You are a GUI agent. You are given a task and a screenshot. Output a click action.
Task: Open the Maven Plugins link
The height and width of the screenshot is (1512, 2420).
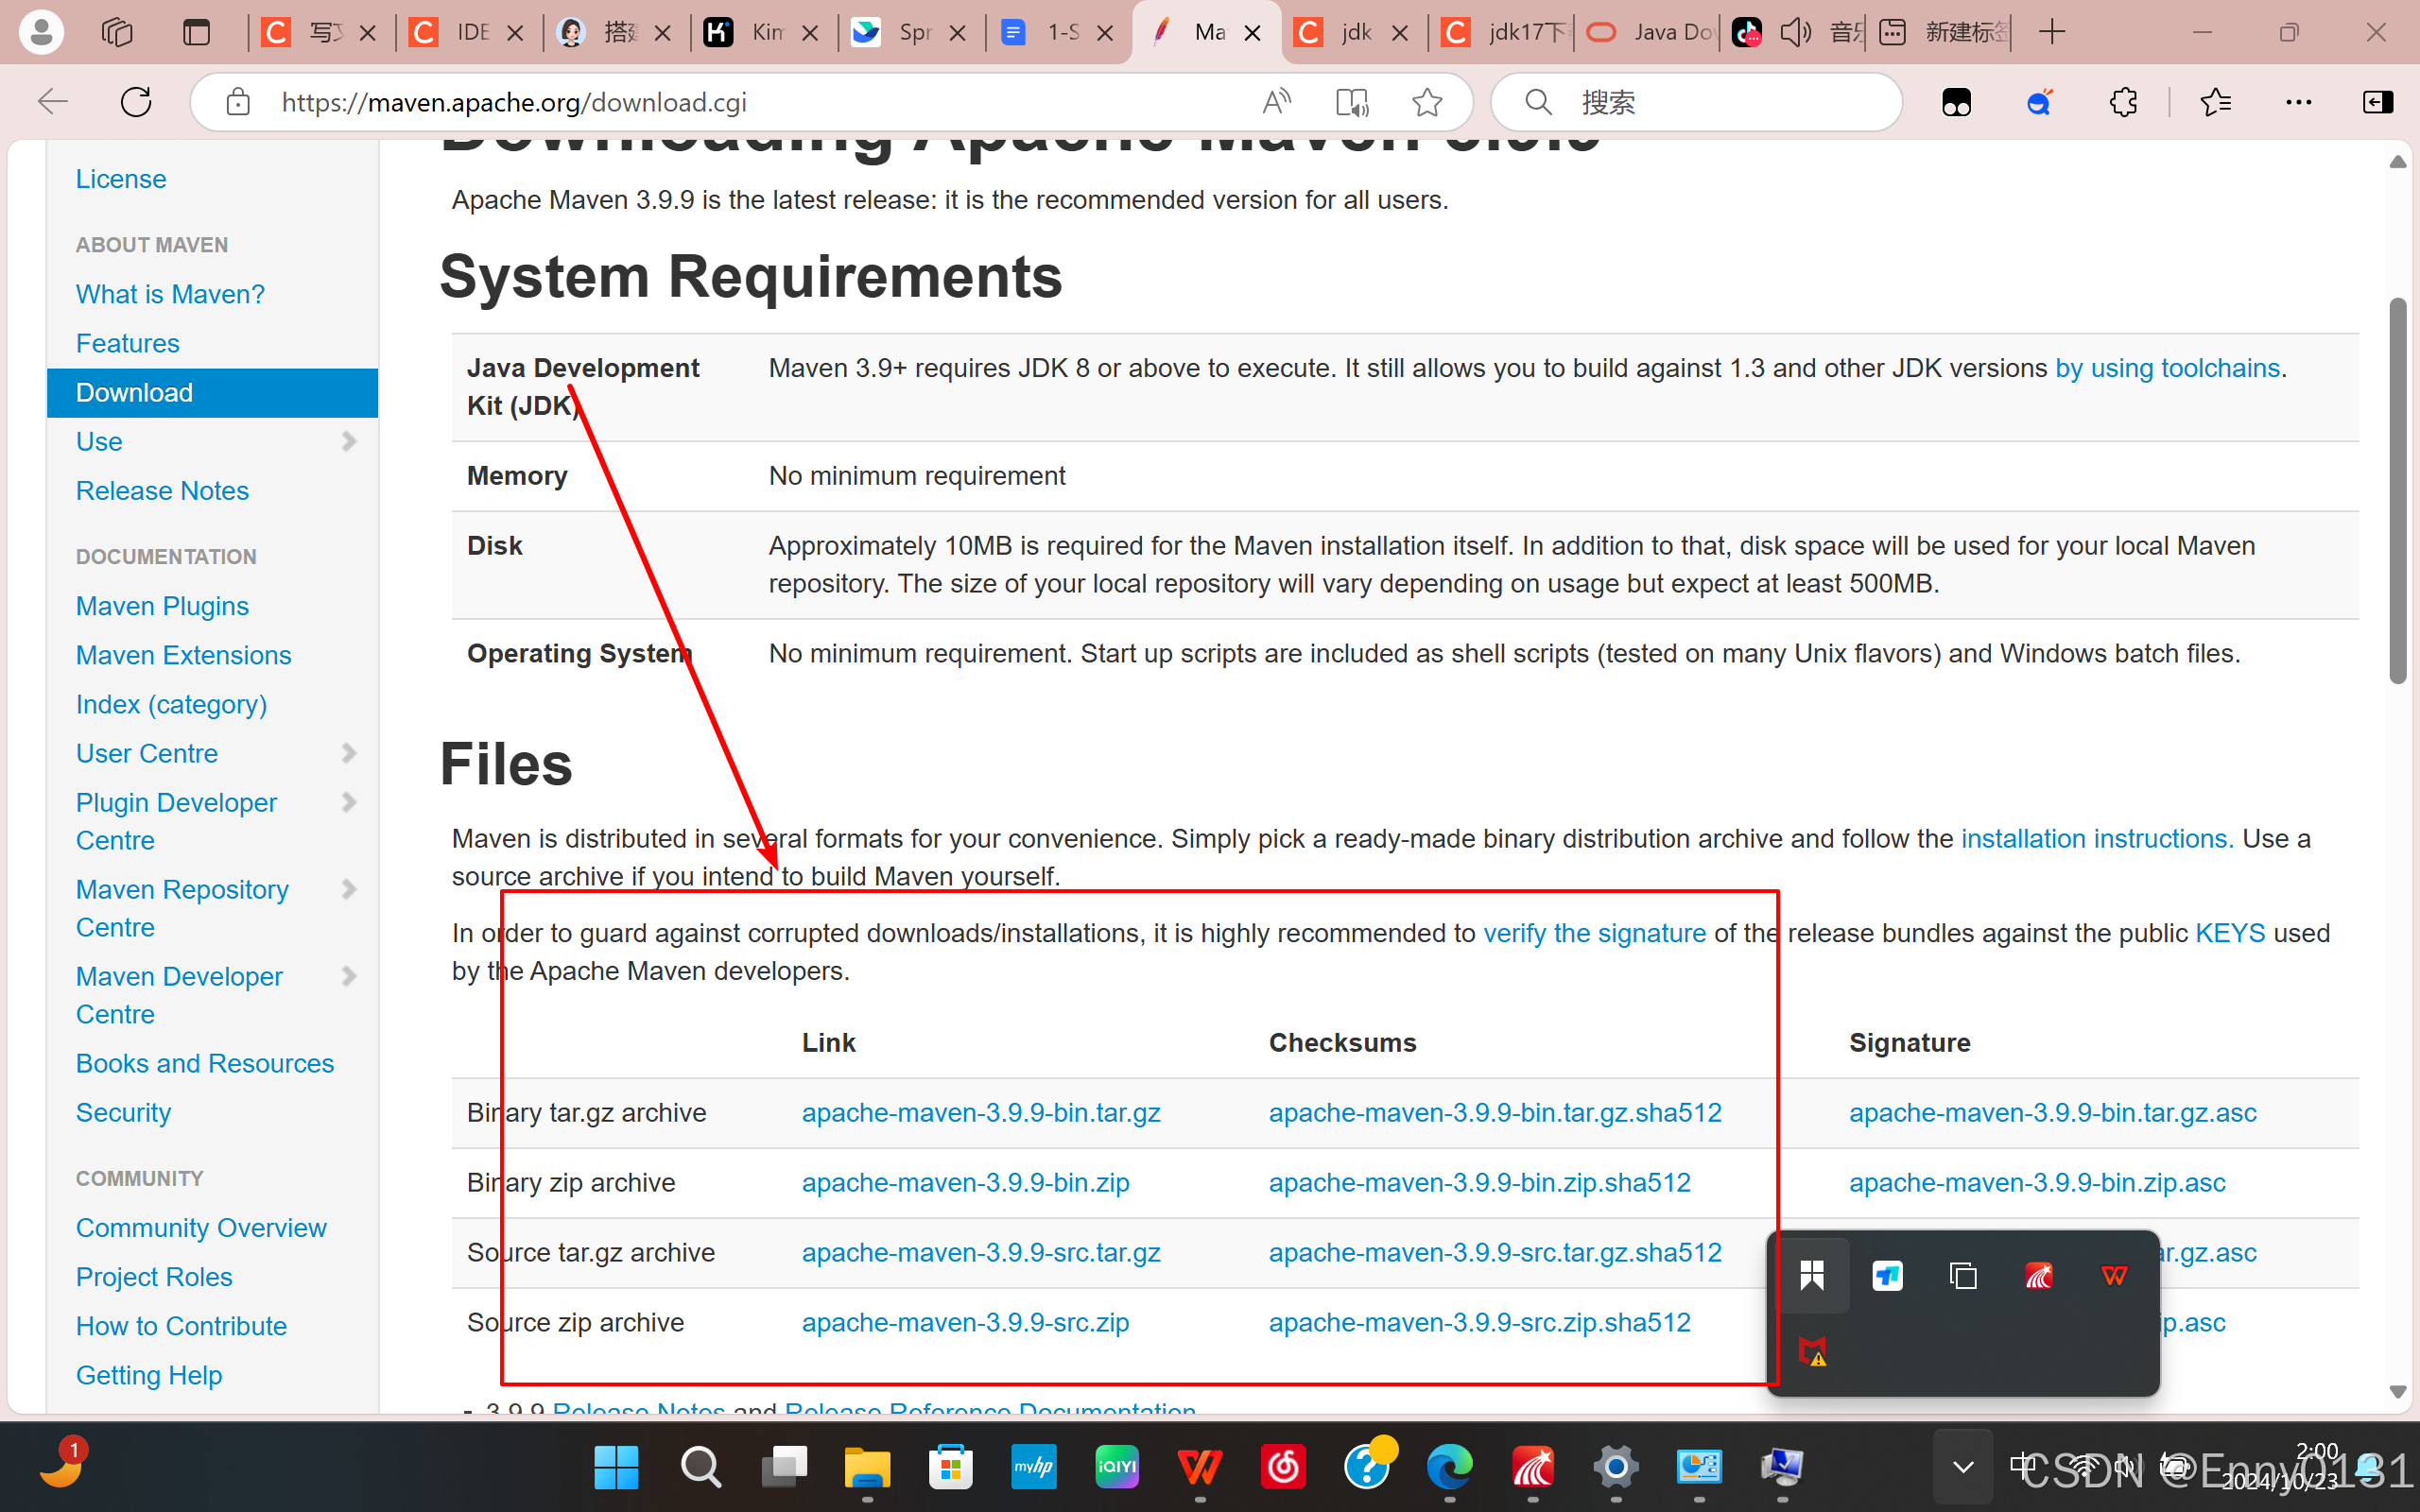pos(162,606)
